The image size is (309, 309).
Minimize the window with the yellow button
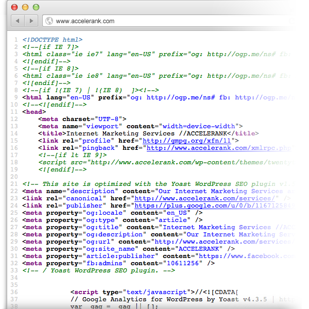point(25,7)
